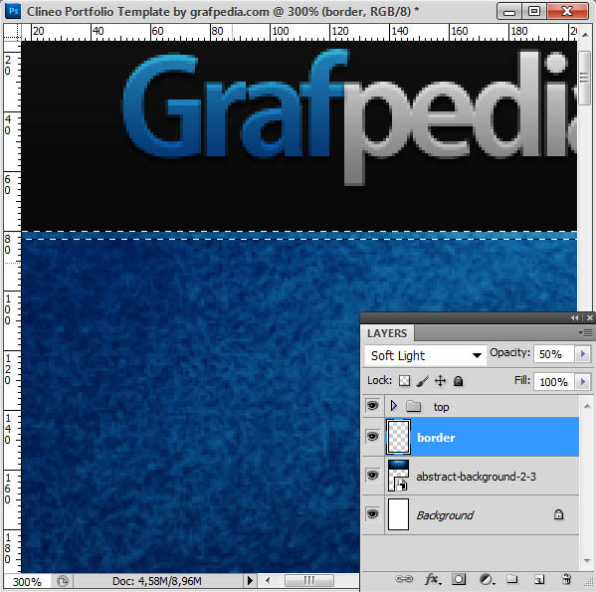Click the abstract-background-2-3 layer thumbnail

tap(398, 476)
